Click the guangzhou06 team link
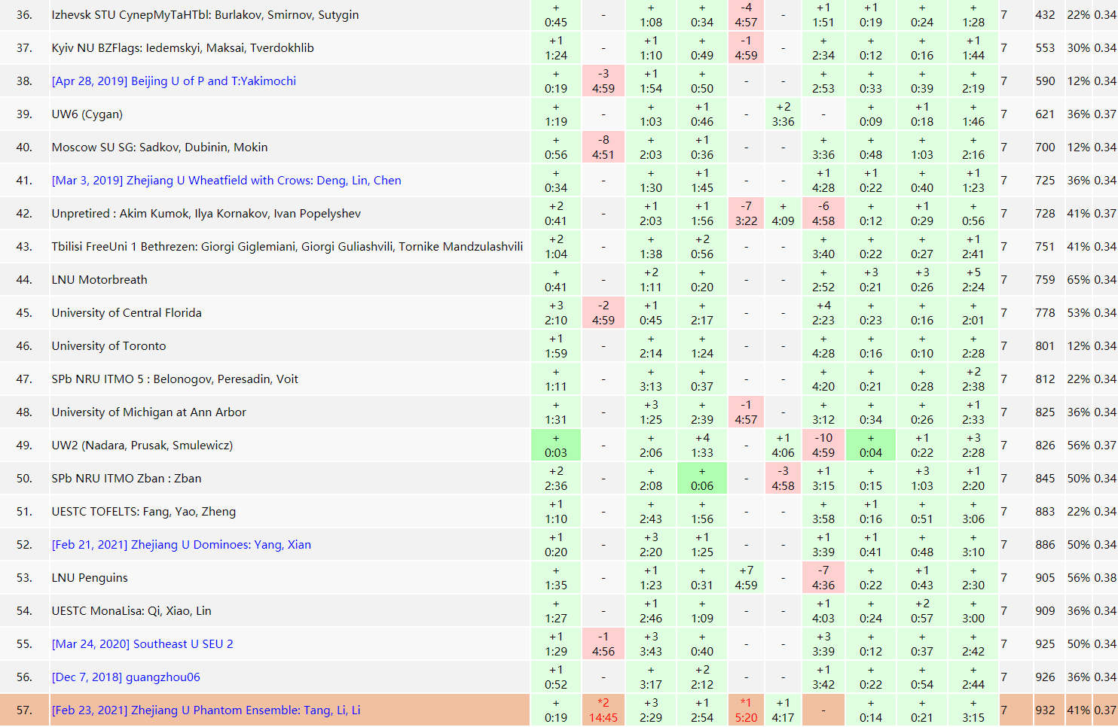The height and width of the screenshot is (727, 1118). tap(126, 677)
